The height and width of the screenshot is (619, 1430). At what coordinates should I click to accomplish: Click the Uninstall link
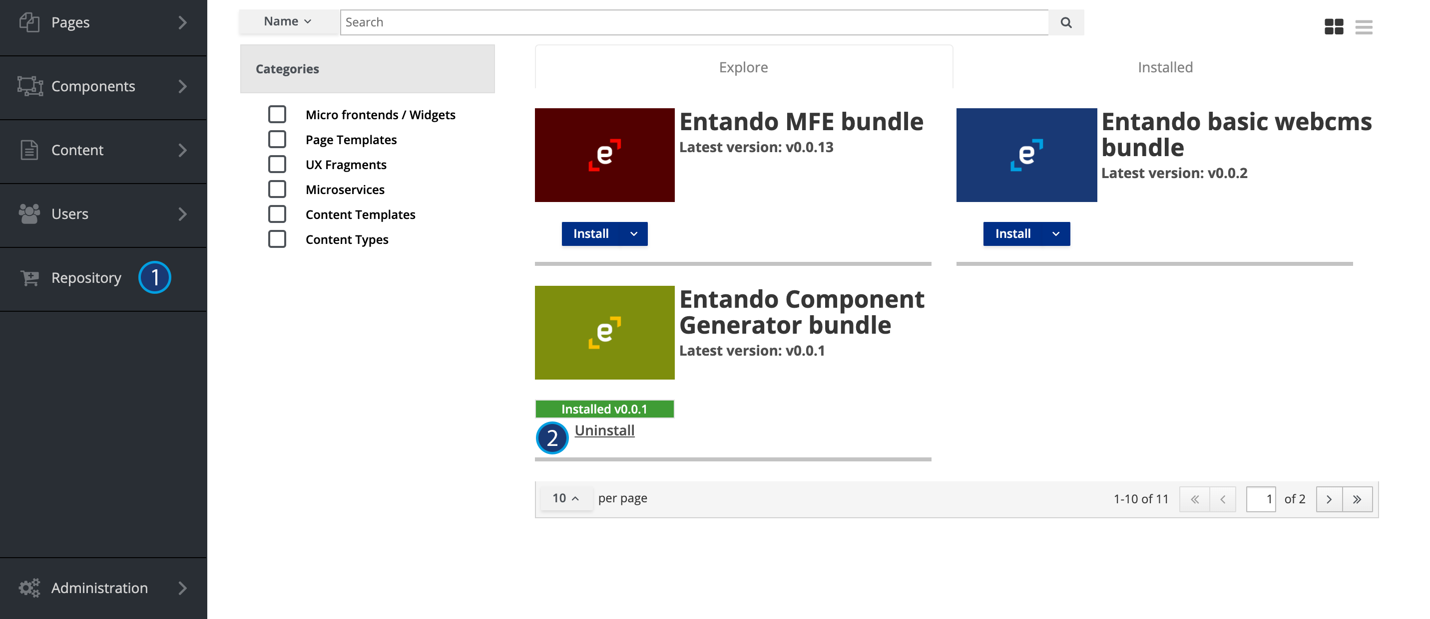[x=604, y=430]
